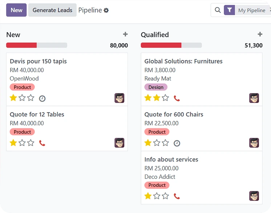Click the phone icon on Global Solutions: Furnitures
271x213 pixels.
[177, 98]
